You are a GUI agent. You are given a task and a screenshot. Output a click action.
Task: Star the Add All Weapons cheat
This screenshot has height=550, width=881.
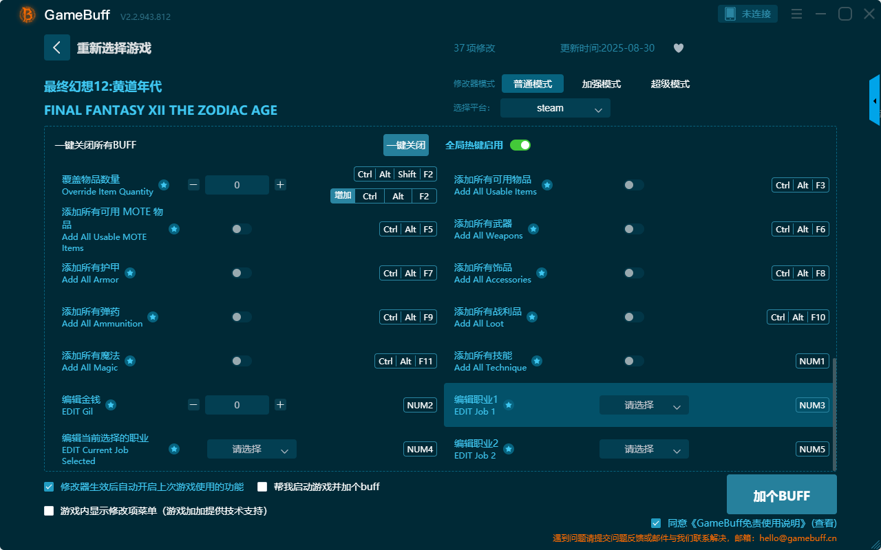click(533, 229)
